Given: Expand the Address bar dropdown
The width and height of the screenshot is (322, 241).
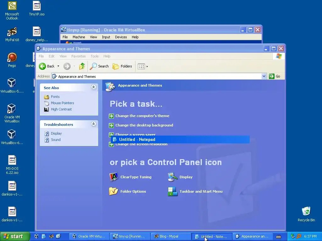Looking at the screenshot, I should 264,76.
